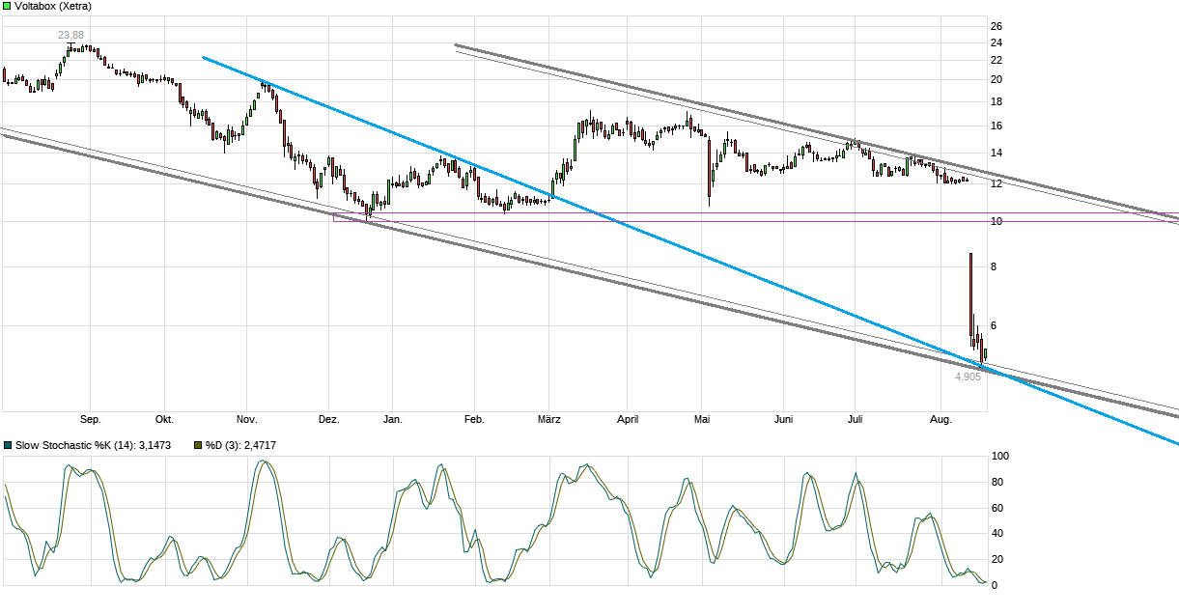Image resolution: width=1179 pixels, height=615 pixels.
Task: Click the green Voltabox legend square
Action: click(x=7, y=6)
